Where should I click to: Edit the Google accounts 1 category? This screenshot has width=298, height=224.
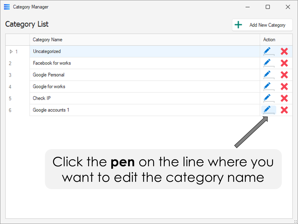click(268, 110)
